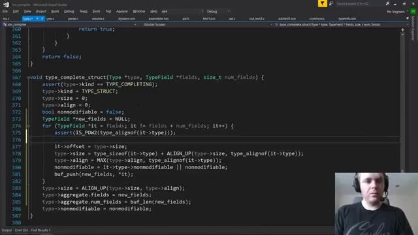Click 'buf_len' on line 385
418x235 pixels.
141,202
